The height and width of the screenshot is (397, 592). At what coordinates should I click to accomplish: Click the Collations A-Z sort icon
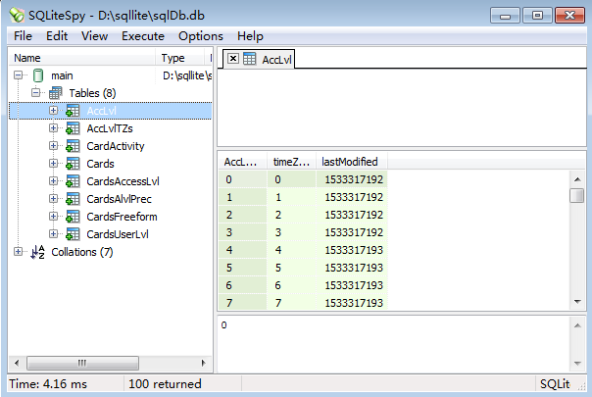(38, 252)
